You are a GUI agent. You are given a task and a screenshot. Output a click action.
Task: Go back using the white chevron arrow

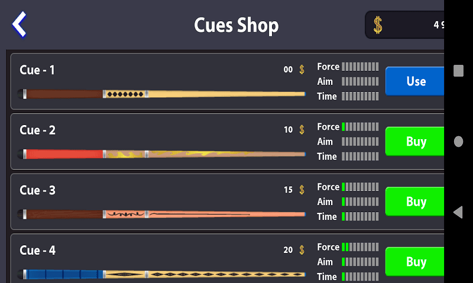[x=20, y=25]
